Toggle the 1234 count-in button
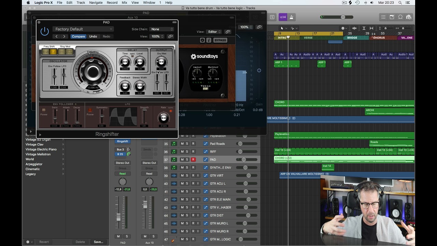437x246 pixels. click(283, 17)
